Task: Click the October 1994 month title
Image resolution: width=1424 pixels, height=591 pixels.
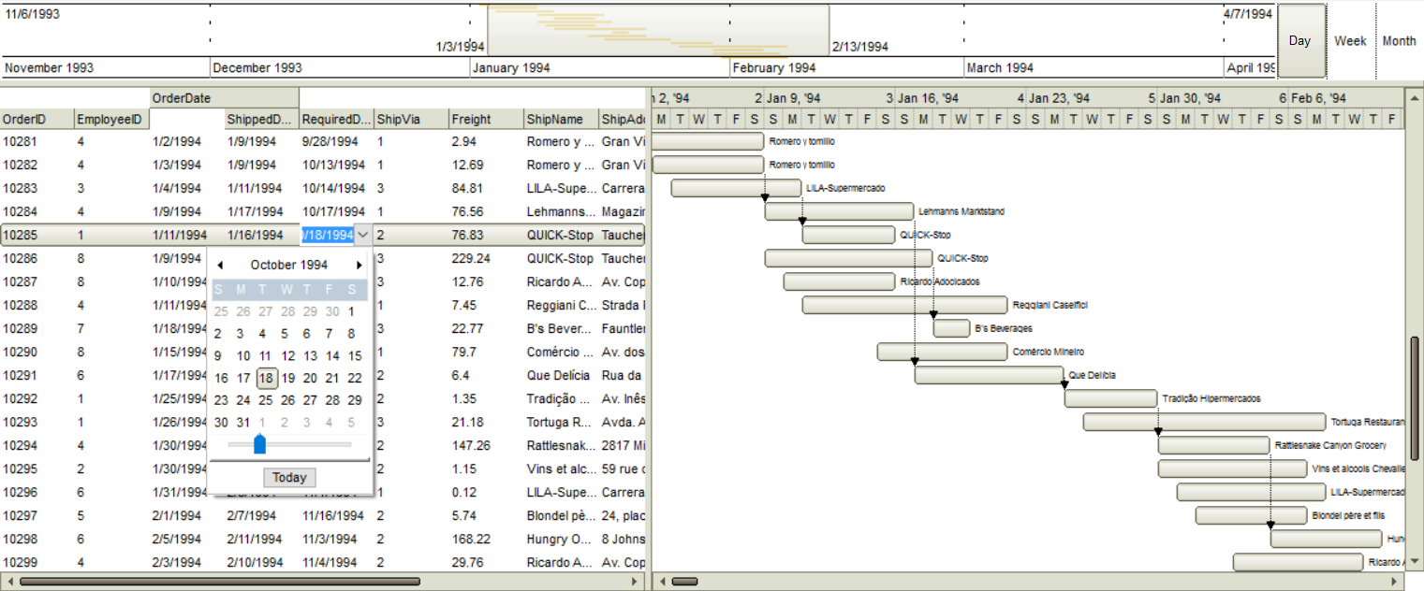Action: coord(288,266)
